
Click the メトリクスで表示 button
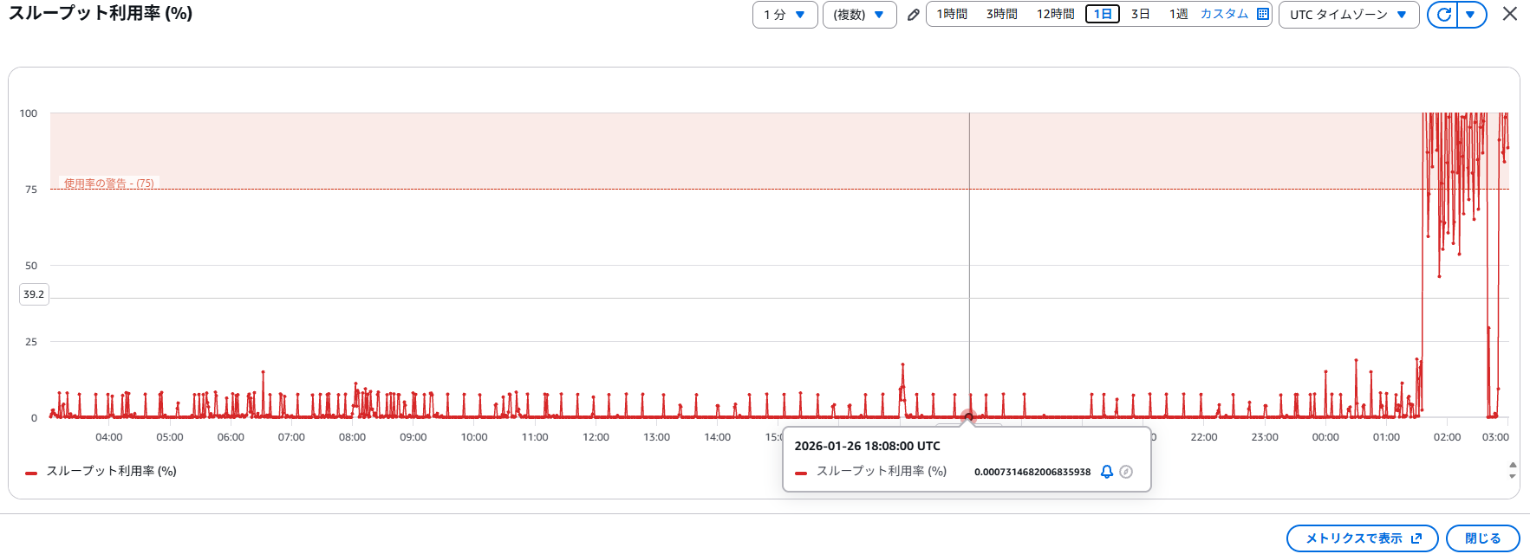pyautogui.click(x=1363, y=538)
